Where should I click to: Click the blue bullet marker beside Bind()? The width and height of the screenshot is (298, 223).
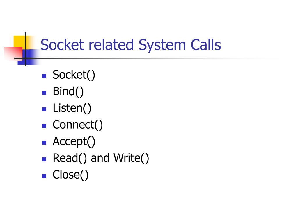click(44, 93)
